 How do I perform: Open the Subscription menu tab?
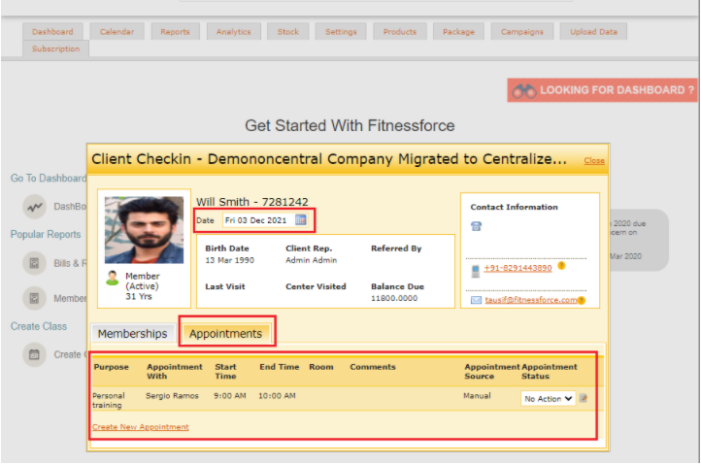coord(56,49)
